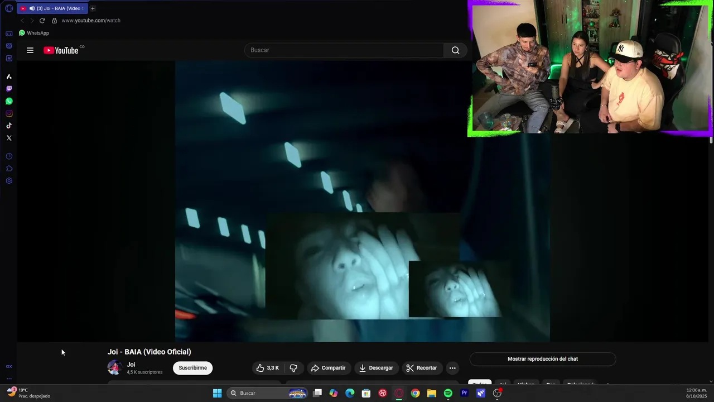Open GX Corner gamepad icon in sidebar
This screenshot has height=402, width=714.
click(9, 34)
